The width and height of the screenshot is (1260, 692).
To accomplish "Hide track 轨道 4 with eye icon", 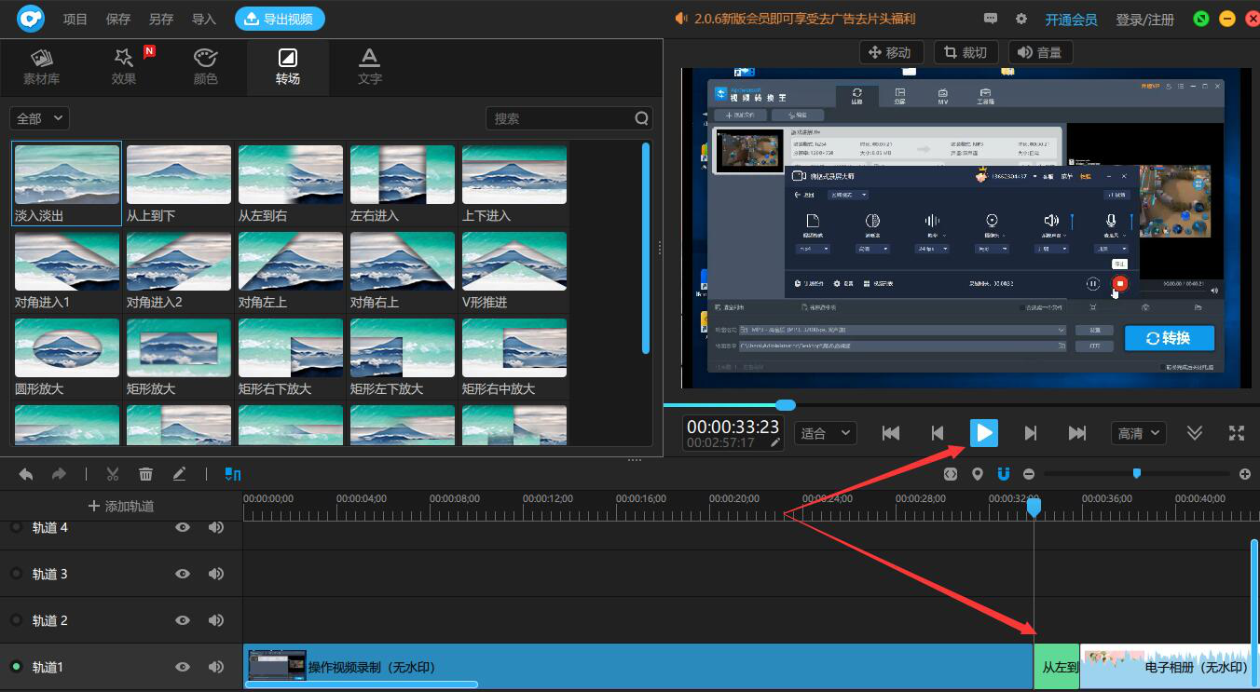I will (183, 527).
